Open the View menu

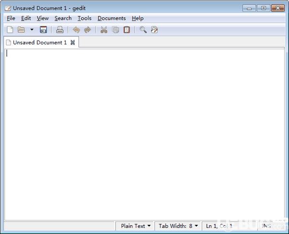pyautogui.click(x=42, y=18)
